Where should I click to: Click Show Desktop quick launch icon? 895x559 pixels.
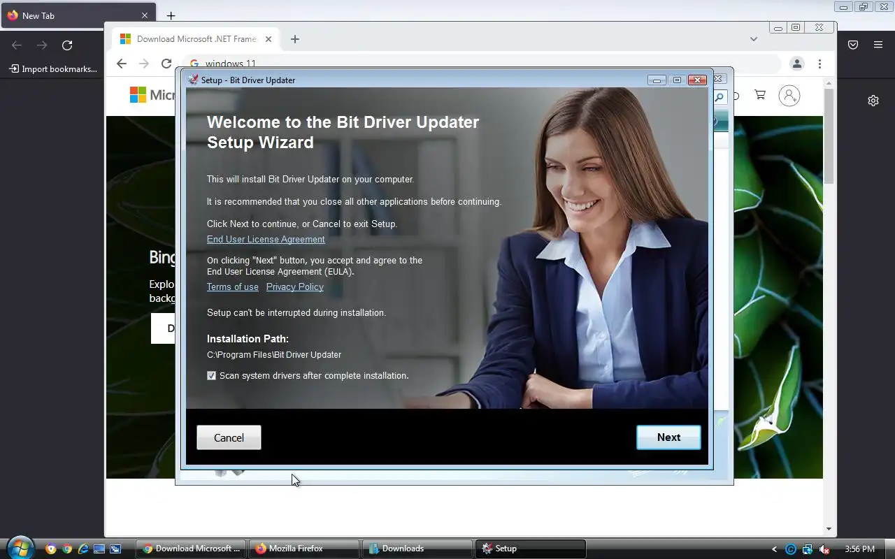pyautogui.click(x=99, y=549)
